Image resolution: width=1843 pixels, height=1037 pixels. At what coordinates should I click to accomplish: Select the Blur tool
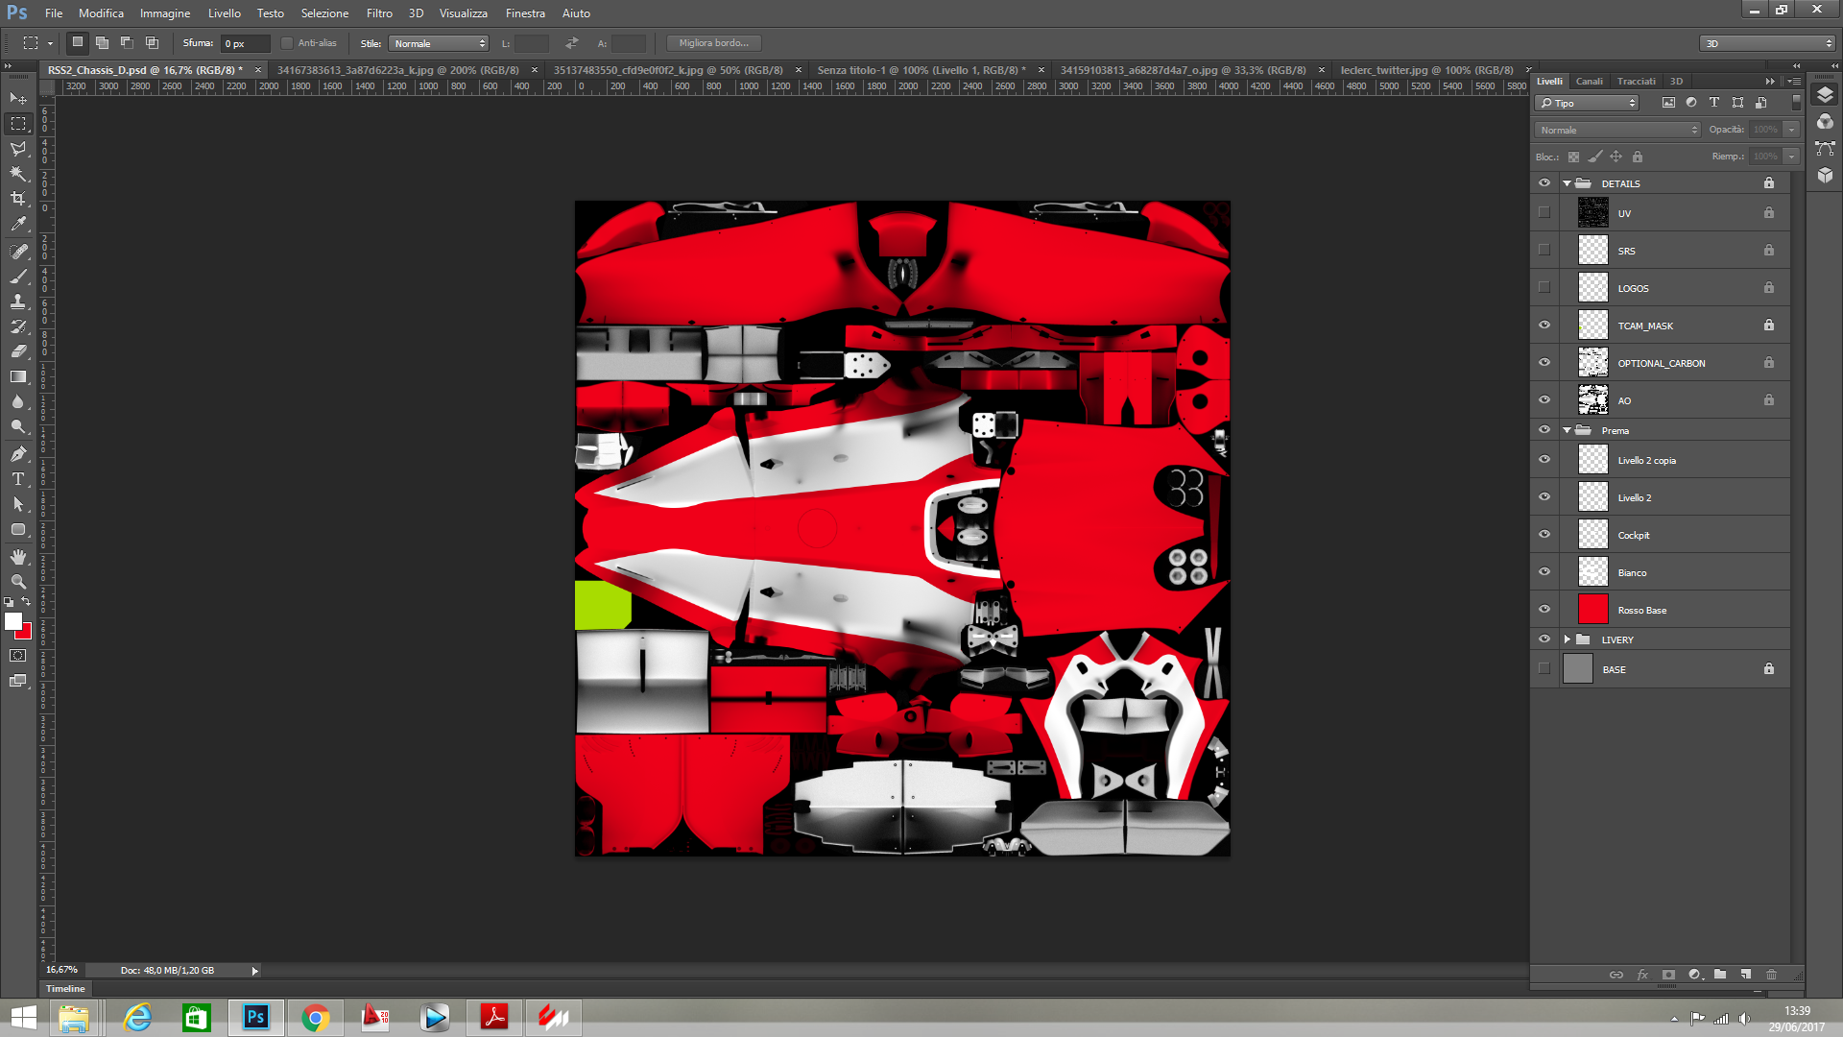18,401
